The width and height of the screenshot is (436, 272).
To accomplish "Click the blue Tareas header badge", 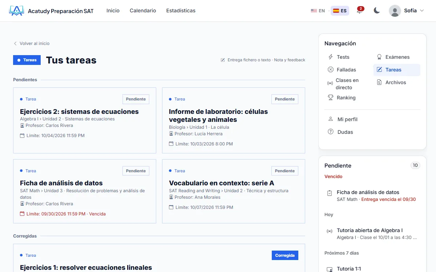I will point(27,60).
